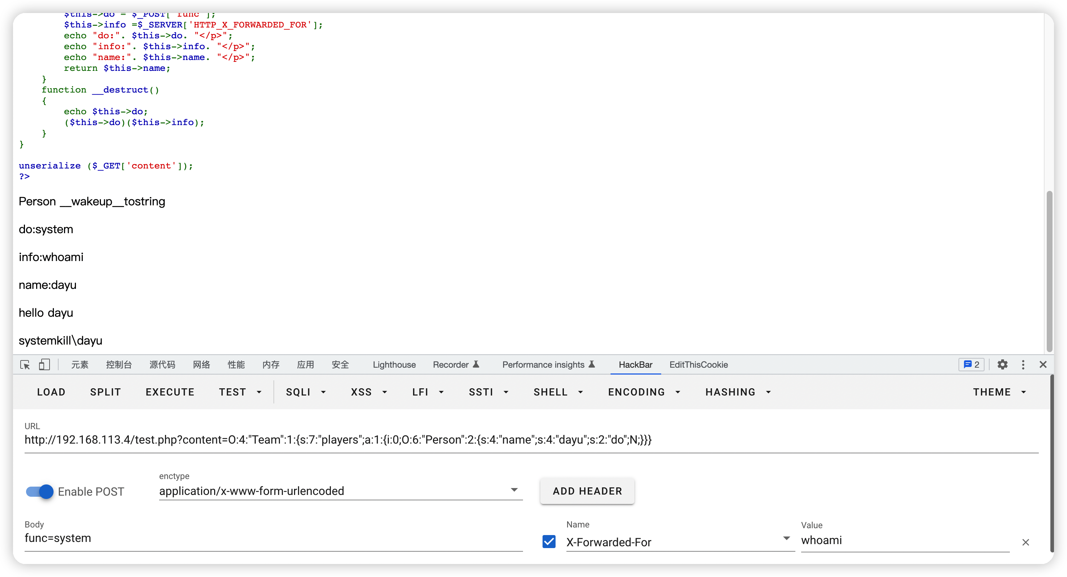Open the SQLI dropdown menu
The height and width of the screenshot is (577, 1067).
coord(306,392)
